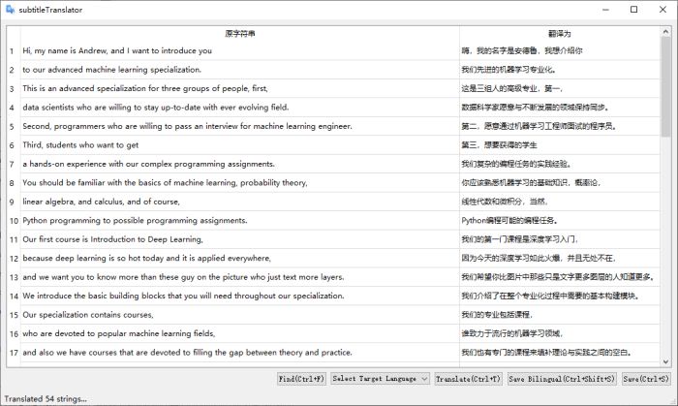Viewport: 678px width, 406px height.
Task: Select 'Python programming to possible programming assignments.' cell
Action: (240, 221)
